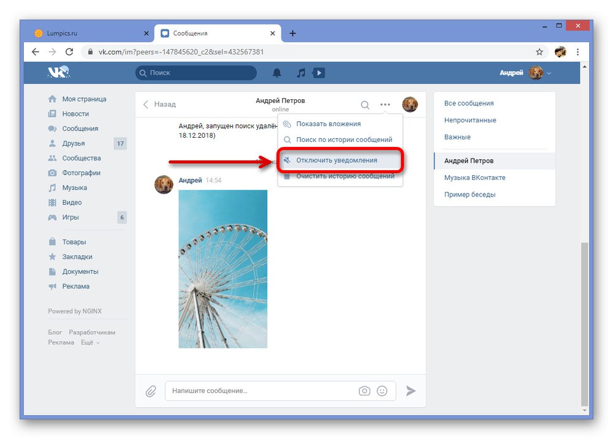This screenshot has height=439, width=613.
Task: Open a new browser tab
Action: click(x=292, y=33)
